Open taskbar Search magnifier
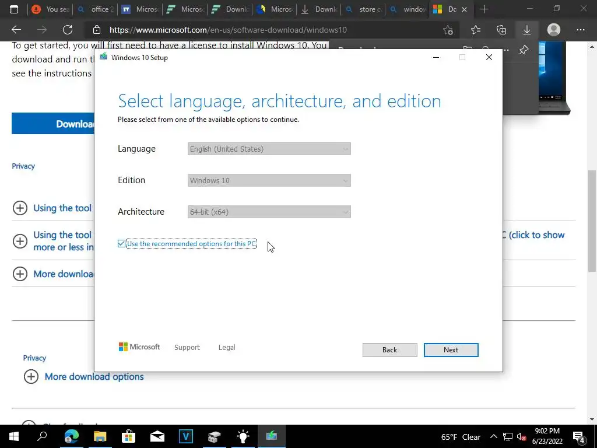Image resolution: width=597 pixels, height=448 pixels. coord(42,436)
